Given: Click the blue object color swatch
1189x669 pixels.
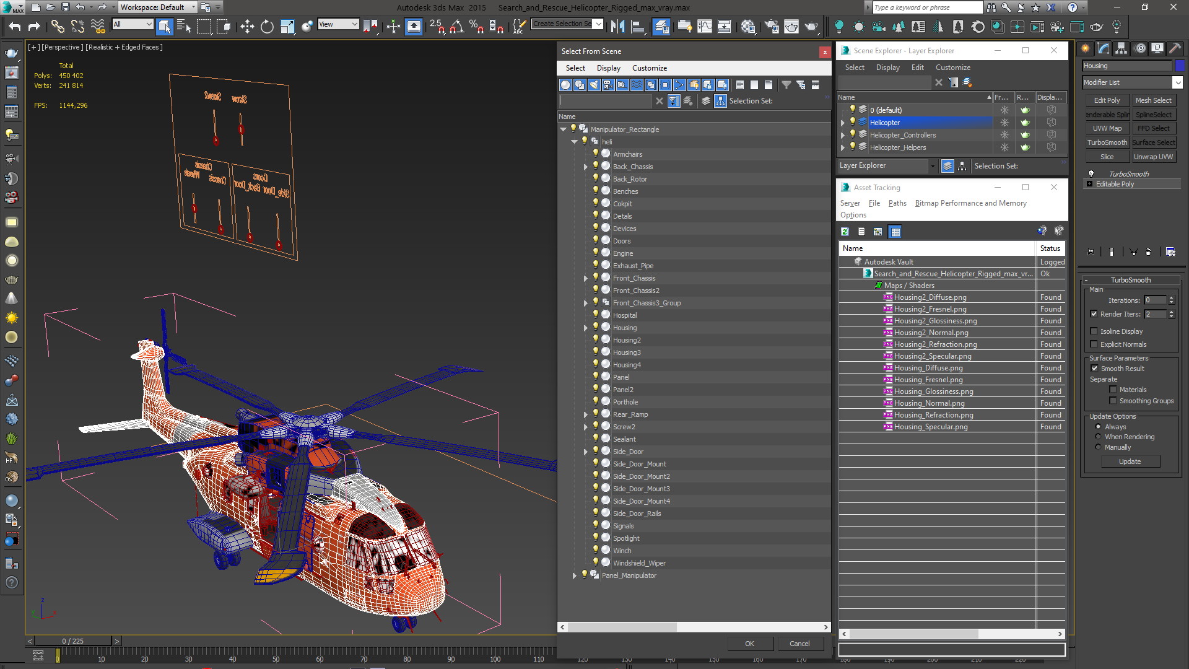Looking at the screenshot, I should (x=1180, y=66).
